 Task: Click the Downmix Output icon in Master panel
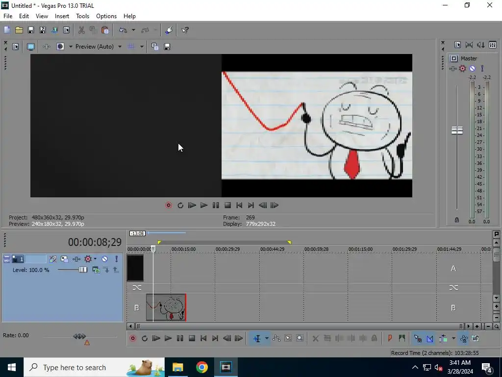click(x=469, y=45)
